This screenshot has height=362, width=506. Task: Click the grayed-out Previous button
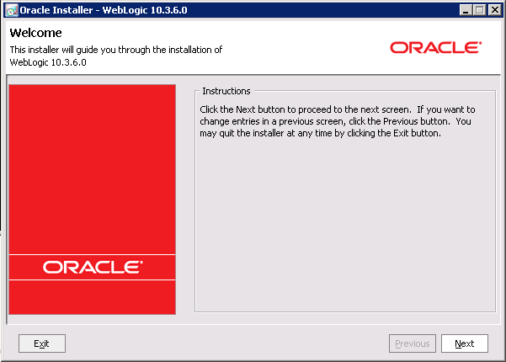click(x=412, y=343)
